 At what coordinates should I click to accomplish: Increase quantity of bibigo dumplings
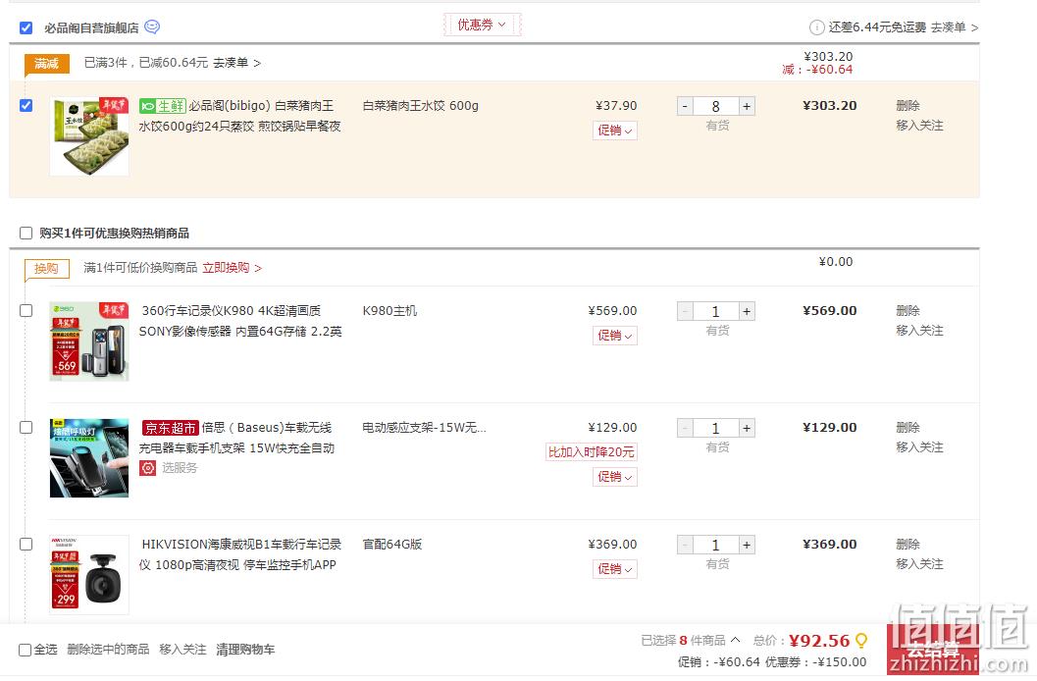point(747,106)
